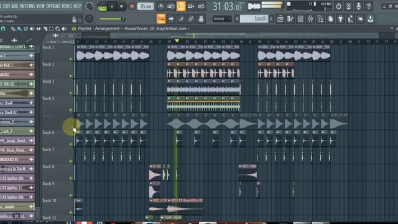Select the delete tool circle-slash icon
Viewport: 398px width, 224px height.
point(25,29)
